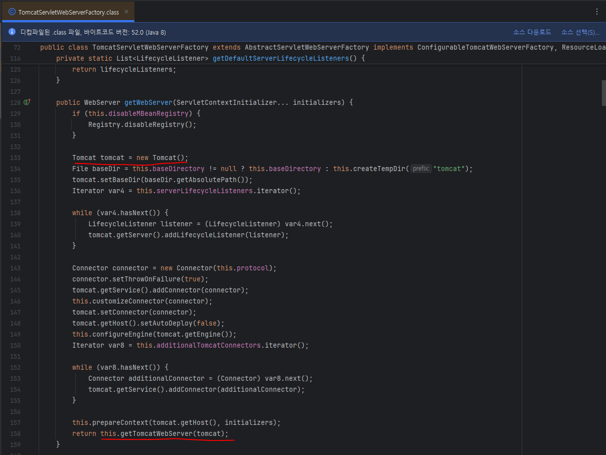Click the class file icon on the tab
606x455 pixels.
(12, 12)
